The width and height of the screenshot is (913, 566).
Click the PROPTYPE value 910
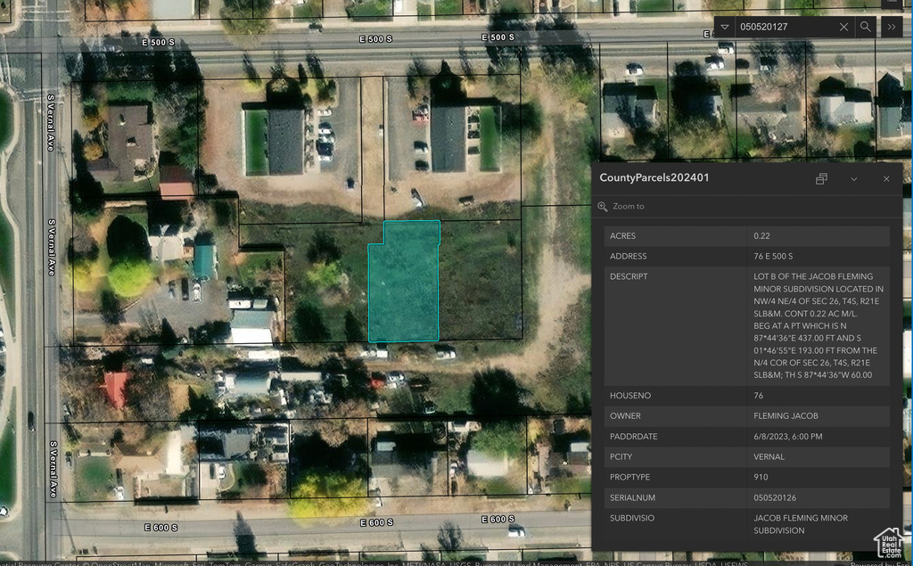click(761, 477)
